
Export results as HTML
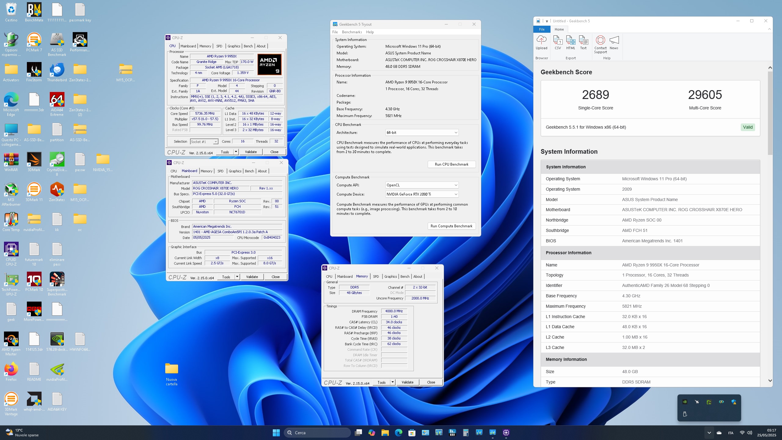coord(571,42)
